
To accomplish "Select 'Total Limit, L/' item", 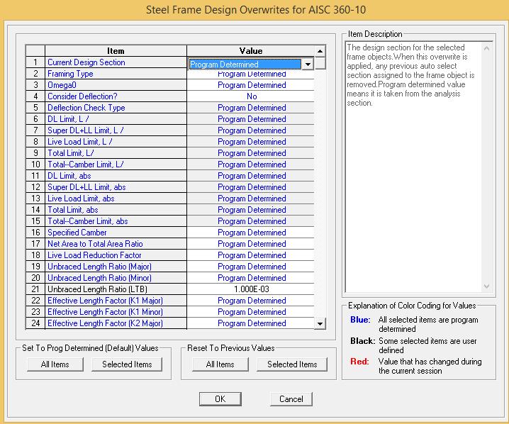I will click(116, 153).
